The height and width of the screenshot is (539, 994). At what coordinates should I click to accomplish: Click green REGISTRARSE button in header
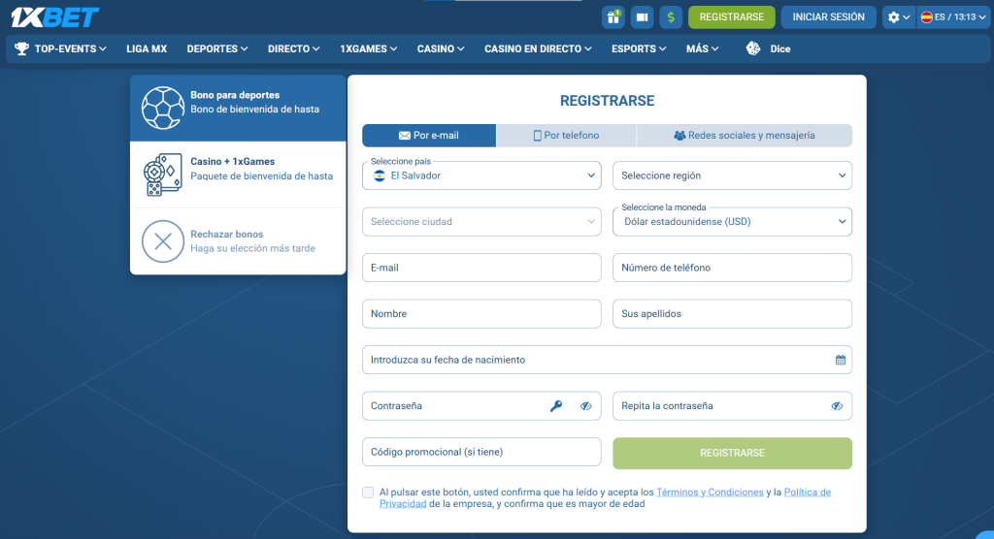pyautogui.click(x=732, y=17)
